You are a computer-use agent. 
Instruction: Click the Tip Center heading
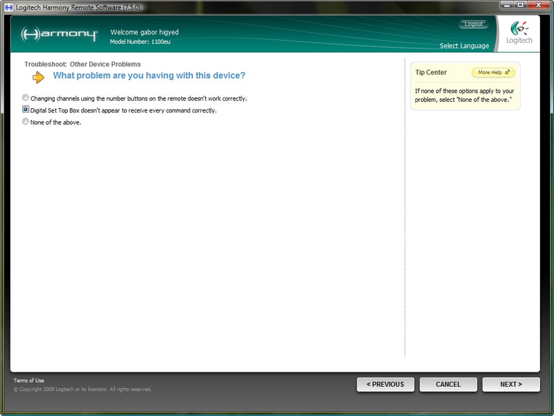431,72
